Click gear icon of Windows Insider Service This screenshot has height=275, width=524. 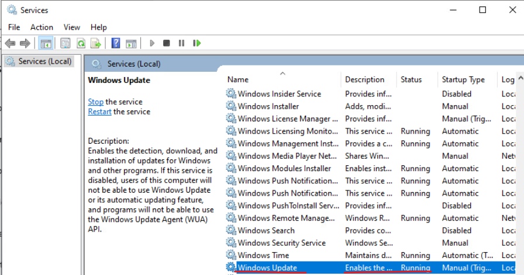click(x=231, y=94)
